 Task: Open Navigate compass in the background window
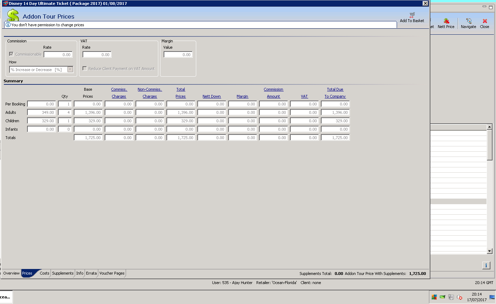click(469, 21)
